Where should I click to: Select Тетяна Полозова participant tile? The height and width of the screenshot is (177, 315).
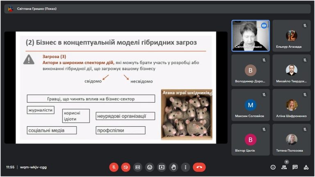coord(292,140)
